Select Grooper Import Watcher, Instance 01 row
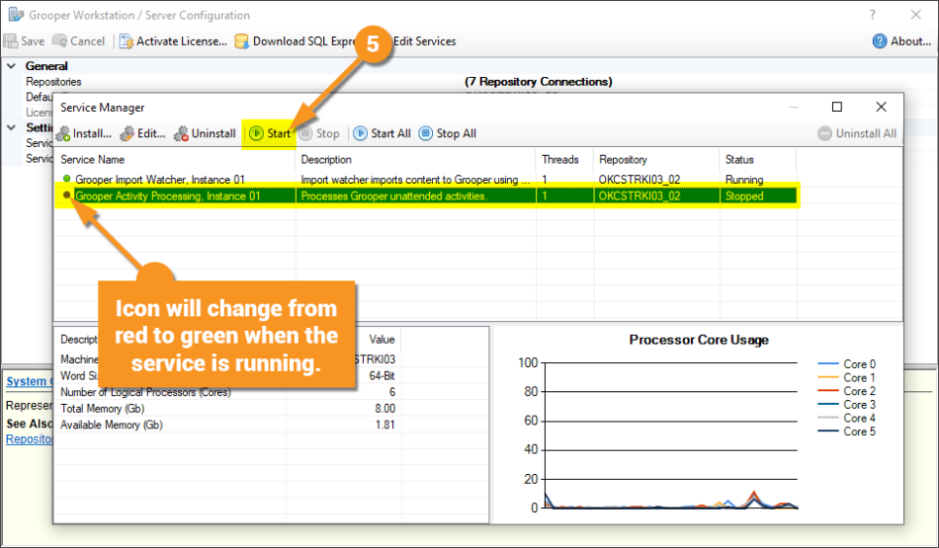The height and width of the screenshot is (548, 939). (426, 180)
